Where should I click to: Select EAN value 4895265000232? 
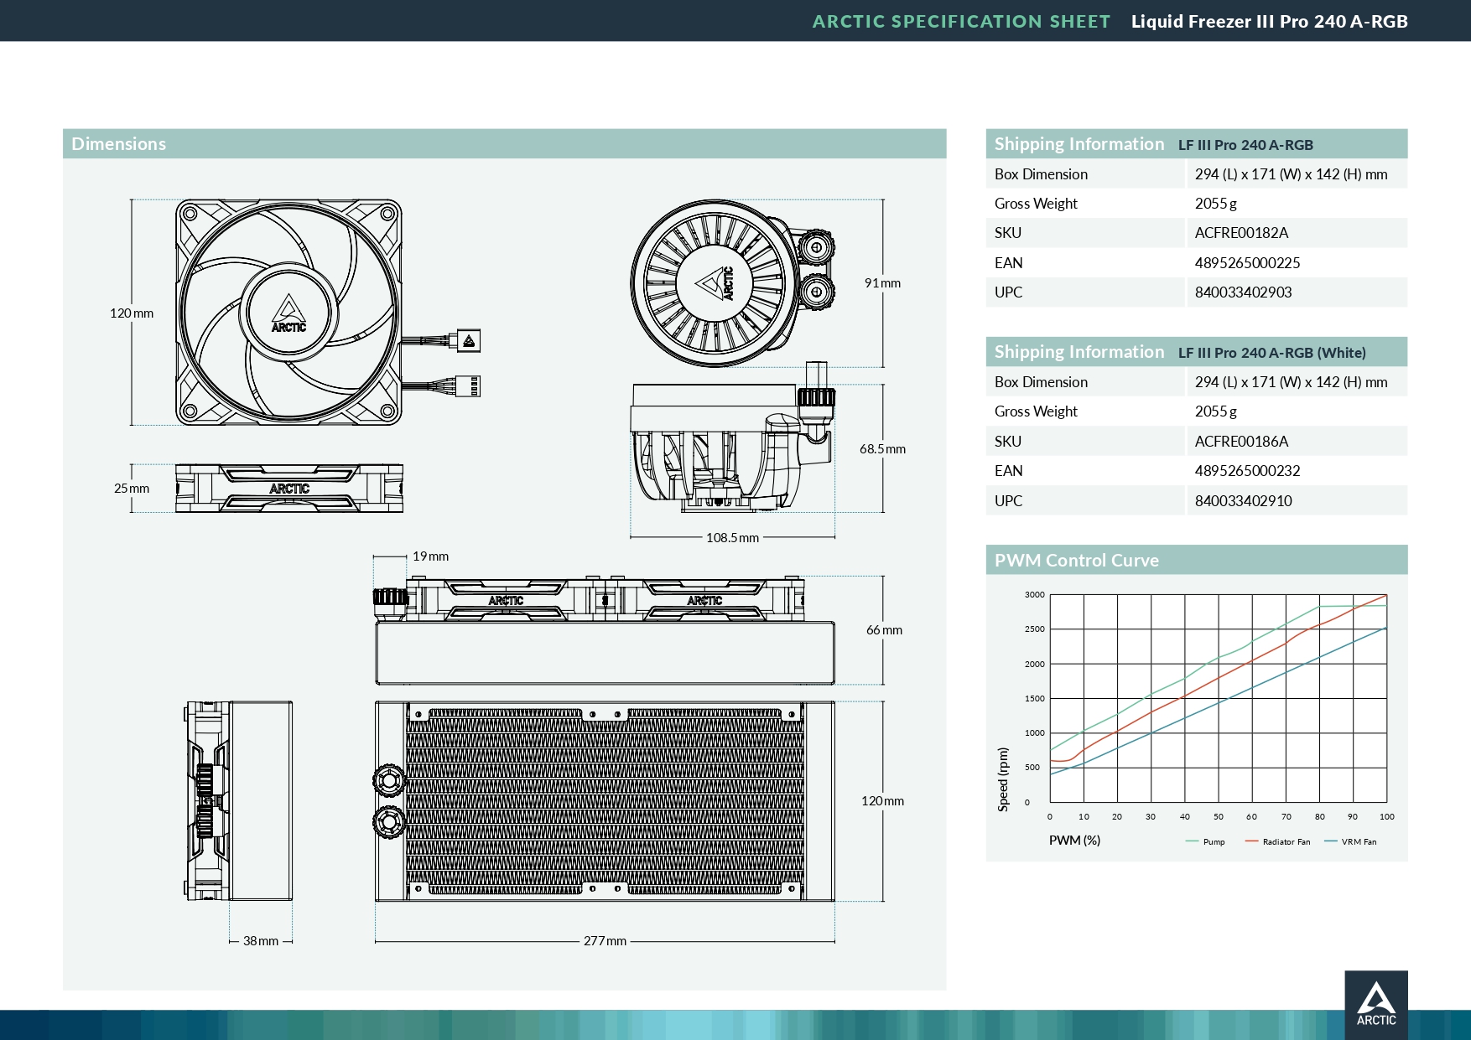tap(1247, 471)
